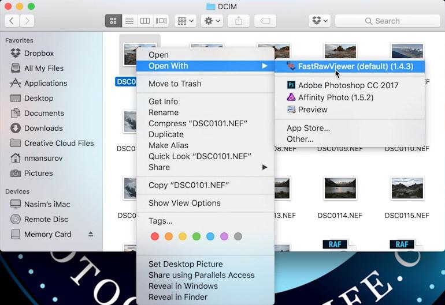This screenshot has width=445, height=305.
Task: Switch to icon view in toolbar
Action: 113,21
